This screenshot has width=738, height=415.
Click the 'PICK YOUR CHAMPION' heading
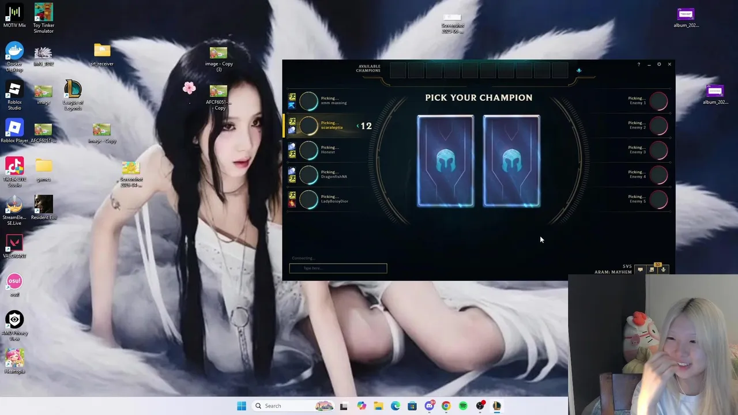pos(479,97)
